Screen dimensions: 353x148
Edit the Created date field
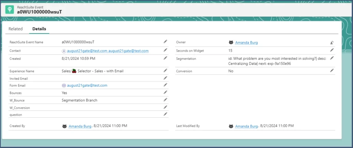coord(166,58)
